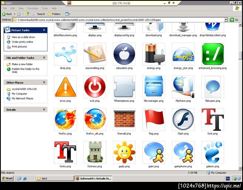Click the download_manager.png file name
The height and width of the screenshot is (190, 243).
(183, 35)
